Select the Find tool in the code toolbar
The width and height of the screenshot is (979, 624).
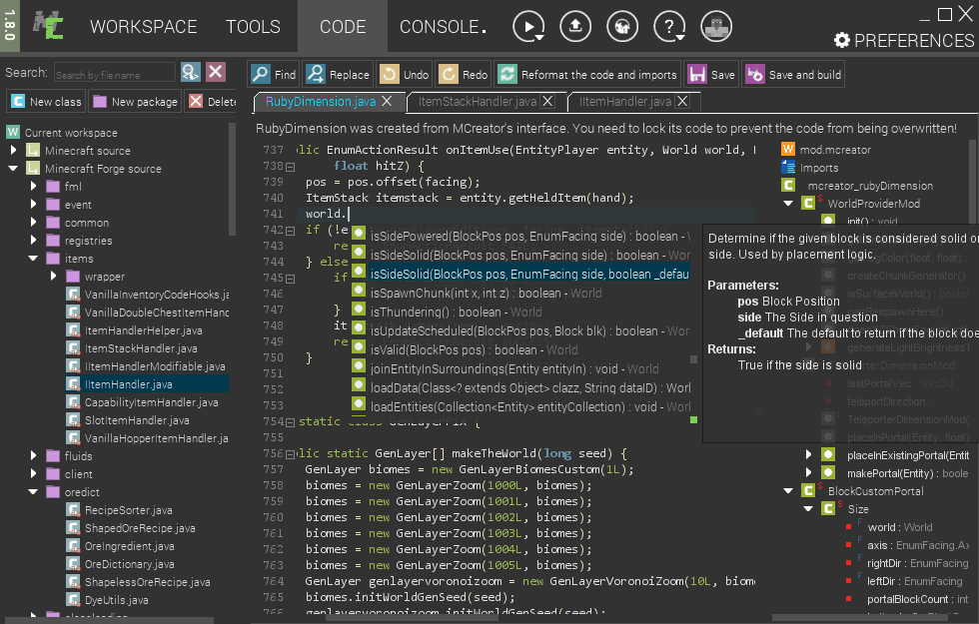click(272, 74)
